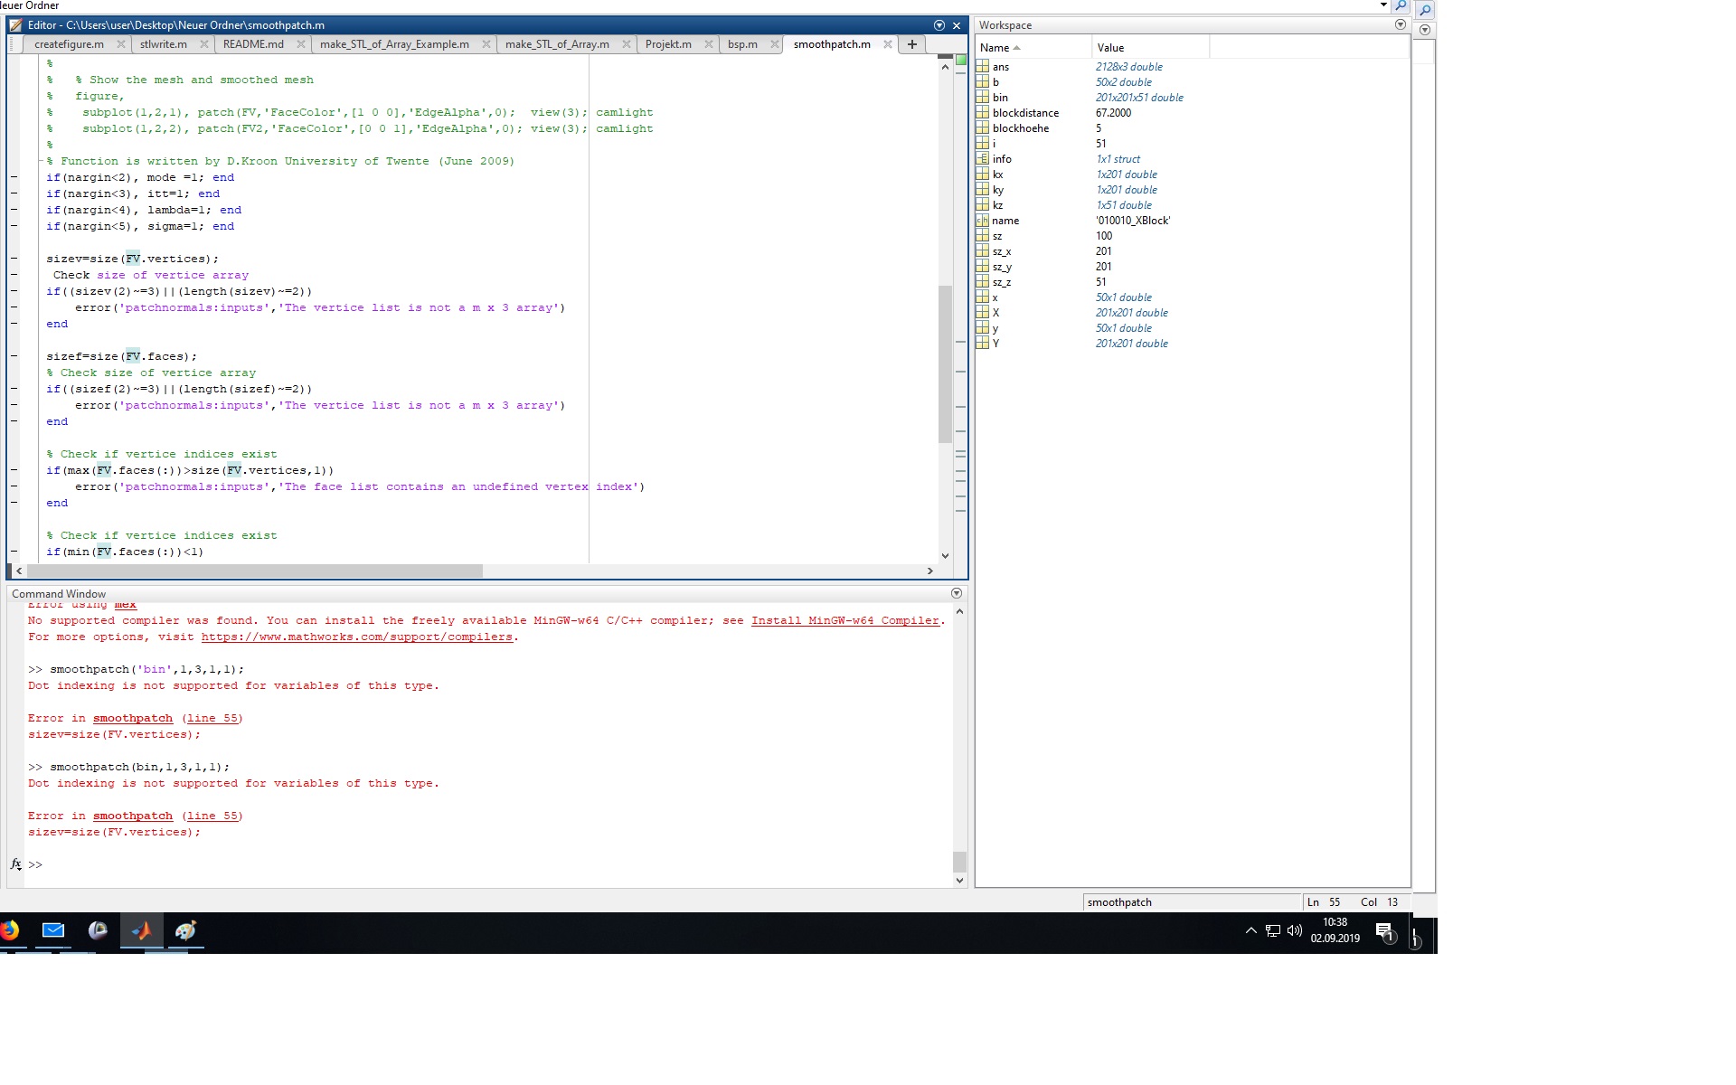Click the volume speaker tray icon
Screen dimensions: 1736x1085
point(1295,930)
